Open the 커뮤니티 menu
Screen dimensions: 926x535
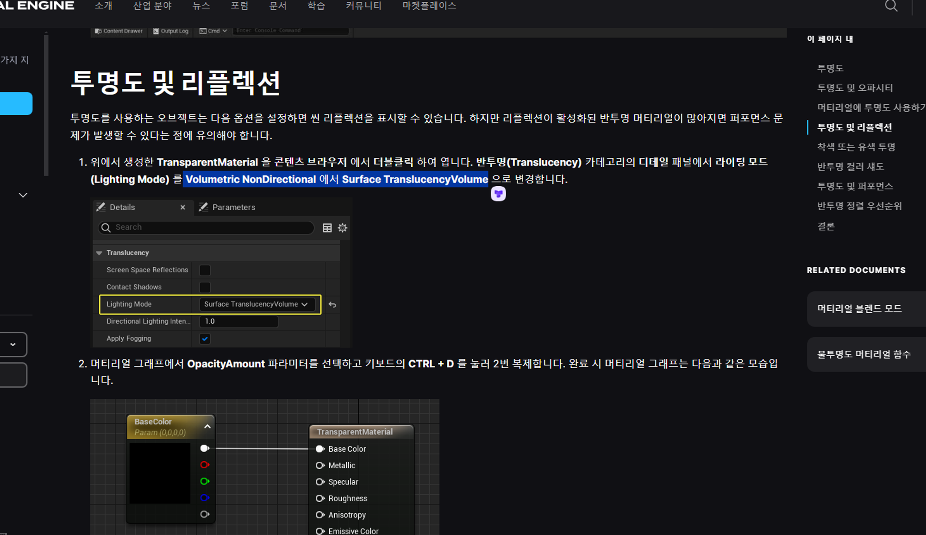tap(363, 6)
